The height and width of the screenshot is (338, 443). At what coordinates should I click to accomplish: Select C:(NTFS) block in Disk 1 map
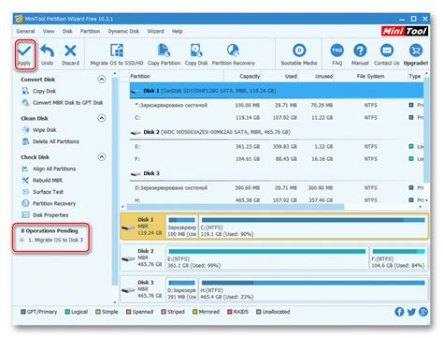click(313, 227)
